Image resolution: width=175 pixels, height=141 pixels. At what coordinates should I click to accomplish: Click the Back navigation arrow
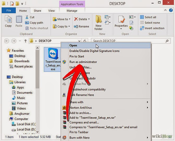click(x=7, y=41)
